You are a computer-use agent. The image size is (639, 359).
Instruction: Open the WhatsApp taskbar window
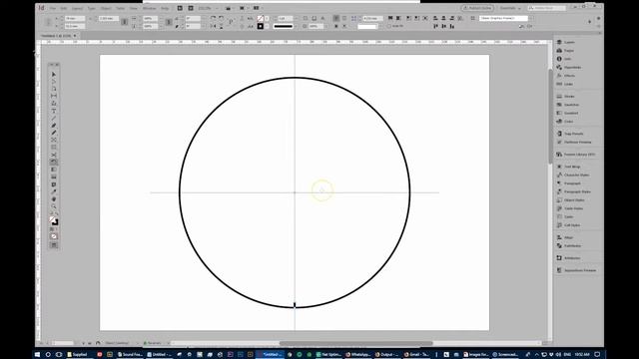[359, 355]
